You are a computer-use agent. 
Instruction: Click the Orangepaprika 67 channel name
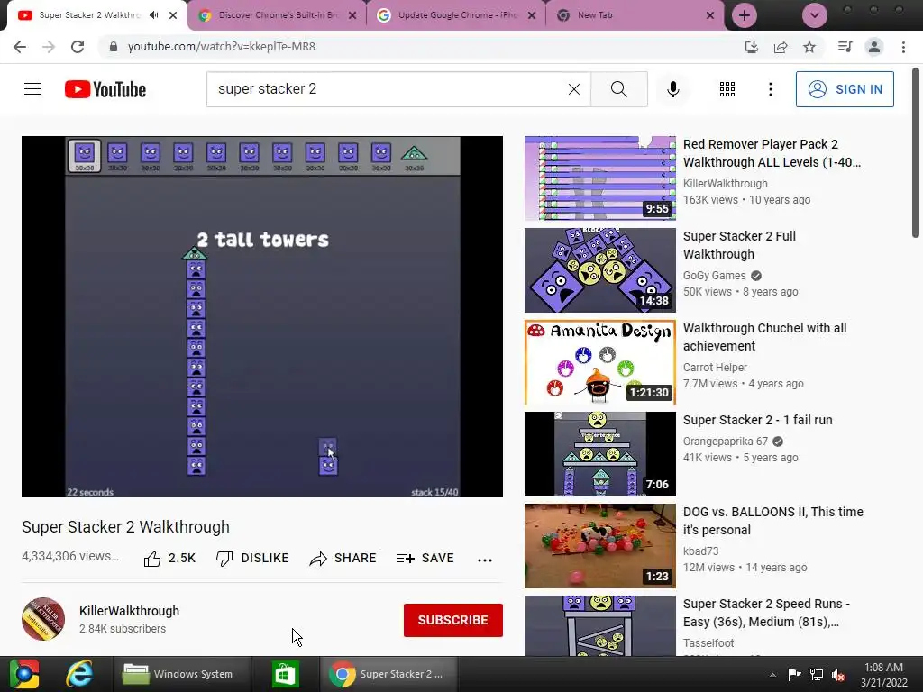tap(726, 442)
